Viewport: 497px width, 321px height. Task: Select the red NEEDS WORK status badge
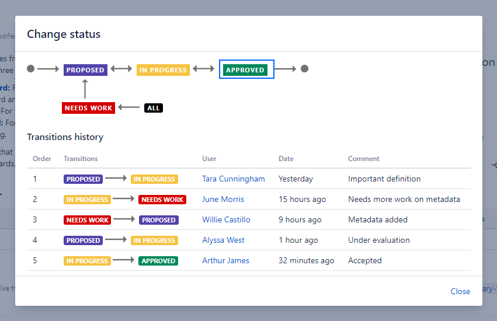88,108
